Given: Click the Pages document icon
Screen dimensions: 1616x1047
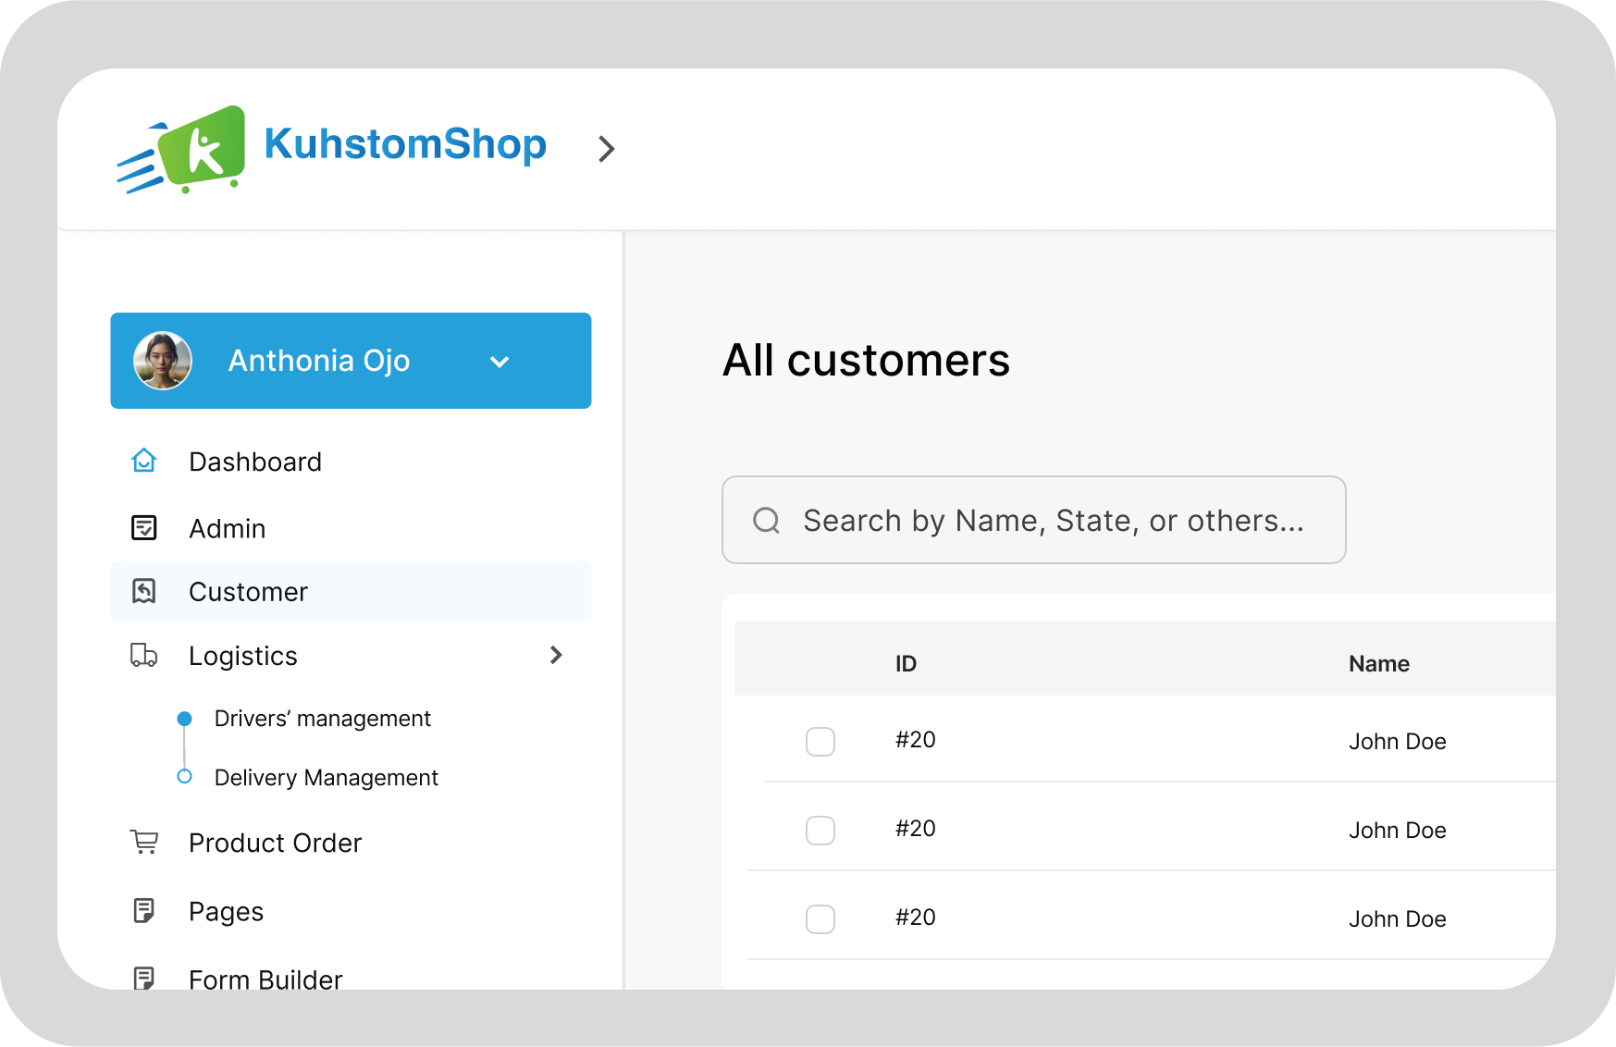Looking at the screenshot, I should 144,911.
